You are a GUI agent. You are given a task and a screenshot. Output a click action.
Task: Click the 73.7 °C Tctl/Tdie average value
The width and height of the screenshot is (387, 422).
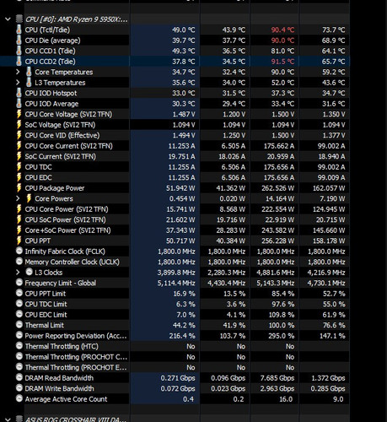tap(333, 30)
